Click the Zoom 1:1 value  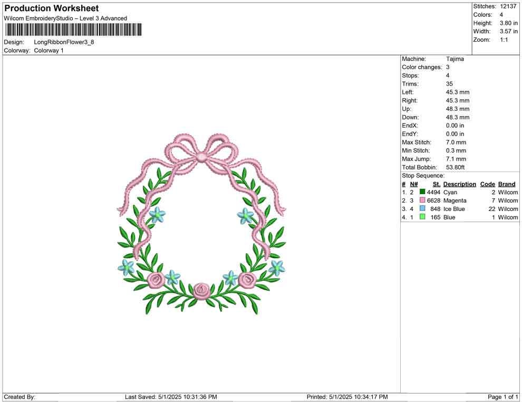tap(505, 40)
